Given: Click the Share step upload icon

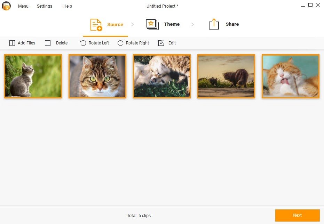Looking at the screenshot, I should [214, 24].
